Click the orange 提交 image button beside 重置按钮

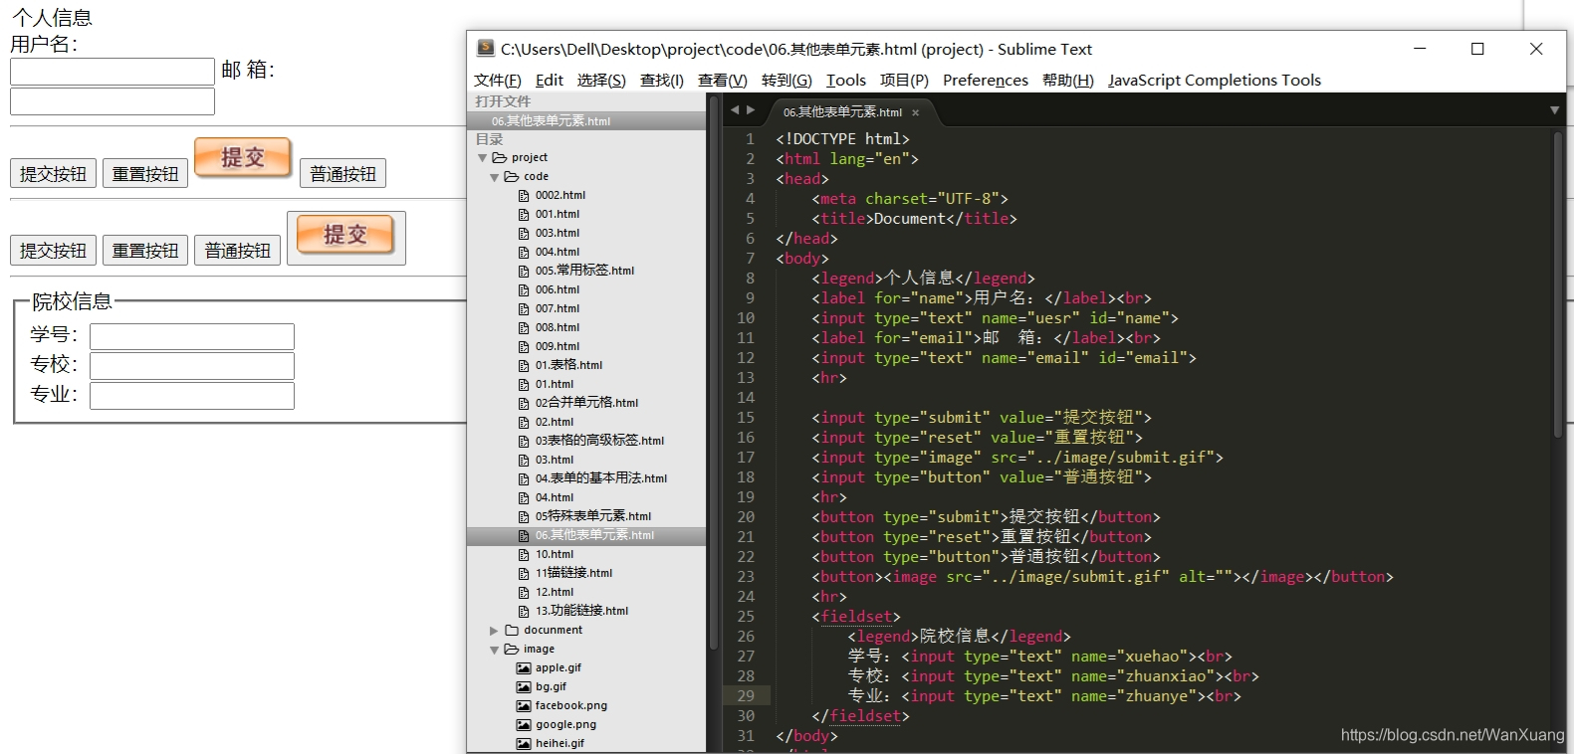[x=243, y=157]
